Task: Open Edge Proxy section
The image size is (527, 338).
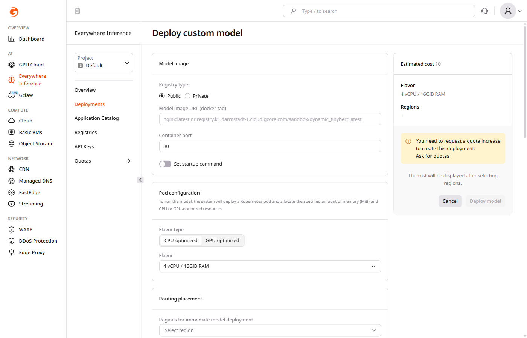Action: pyautogui.click(x=26, y=252)
